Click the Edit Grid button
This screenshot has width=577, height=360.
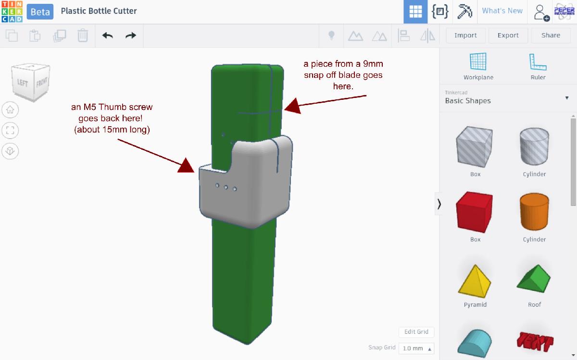click(416, 332)
